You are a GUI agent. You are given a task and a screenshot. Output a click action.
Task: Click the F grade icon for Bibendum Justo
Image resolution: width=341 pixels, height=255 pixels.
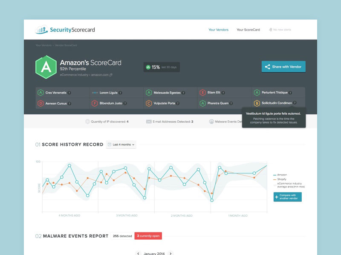95,103
